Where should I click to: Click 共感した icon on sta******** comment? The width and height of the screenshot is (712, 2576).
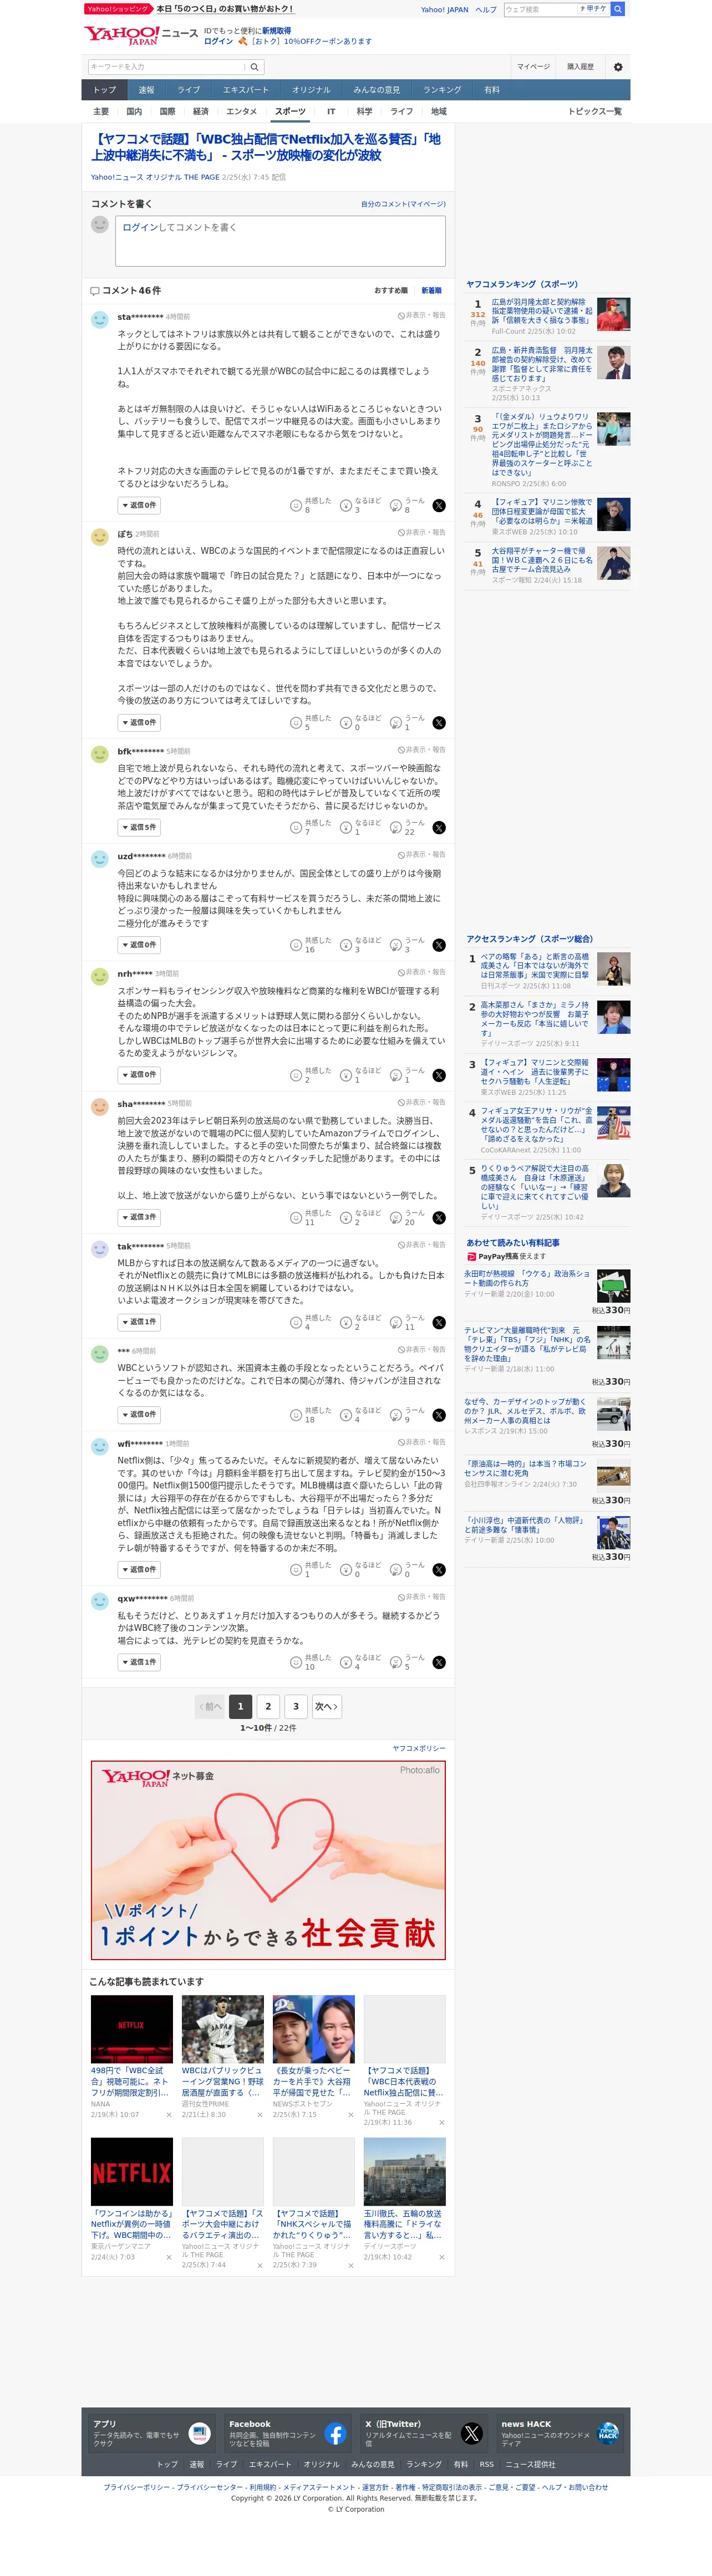click(x=296, y=506)
